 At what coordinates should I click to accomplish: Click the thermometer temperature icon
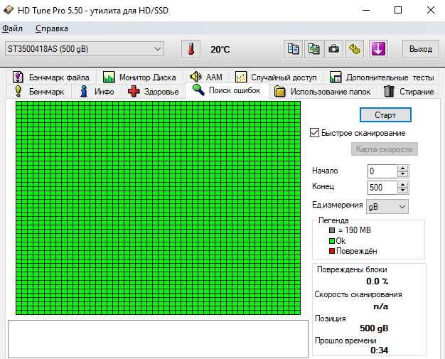[x=191, y=49]
